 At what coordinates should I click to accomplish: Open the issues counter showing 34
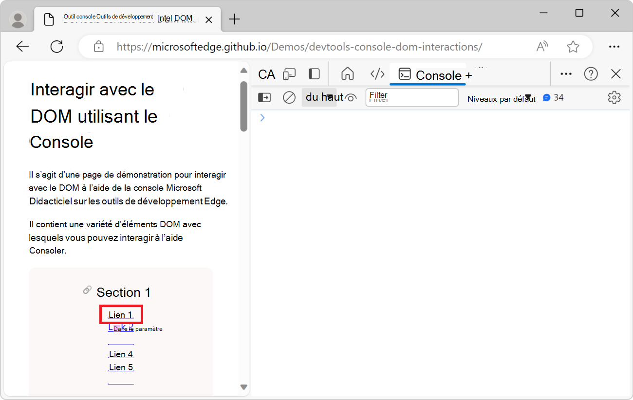pos(554,97)
